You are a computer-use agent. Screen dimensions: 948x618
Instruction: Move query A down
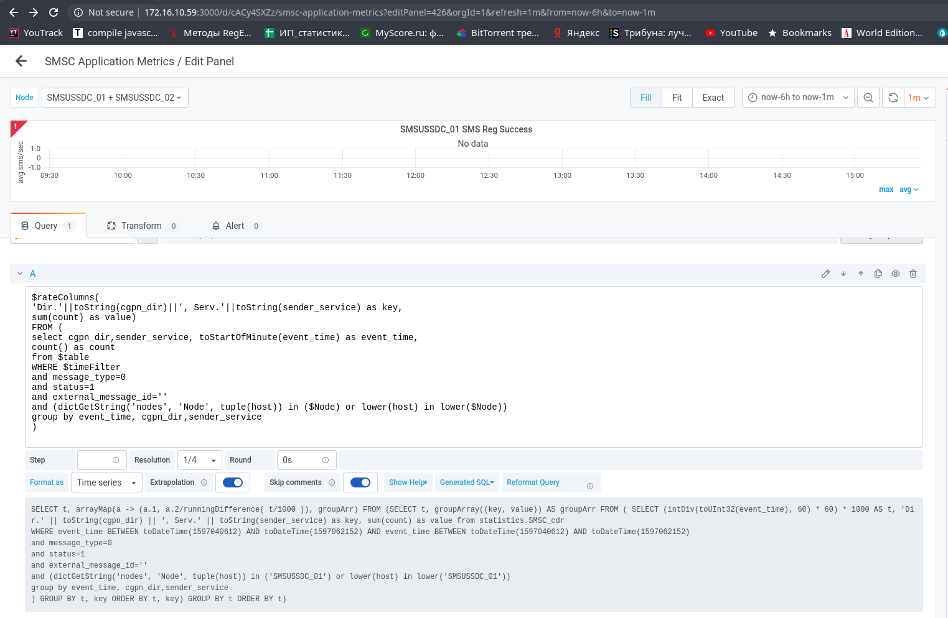coord(843,274)
